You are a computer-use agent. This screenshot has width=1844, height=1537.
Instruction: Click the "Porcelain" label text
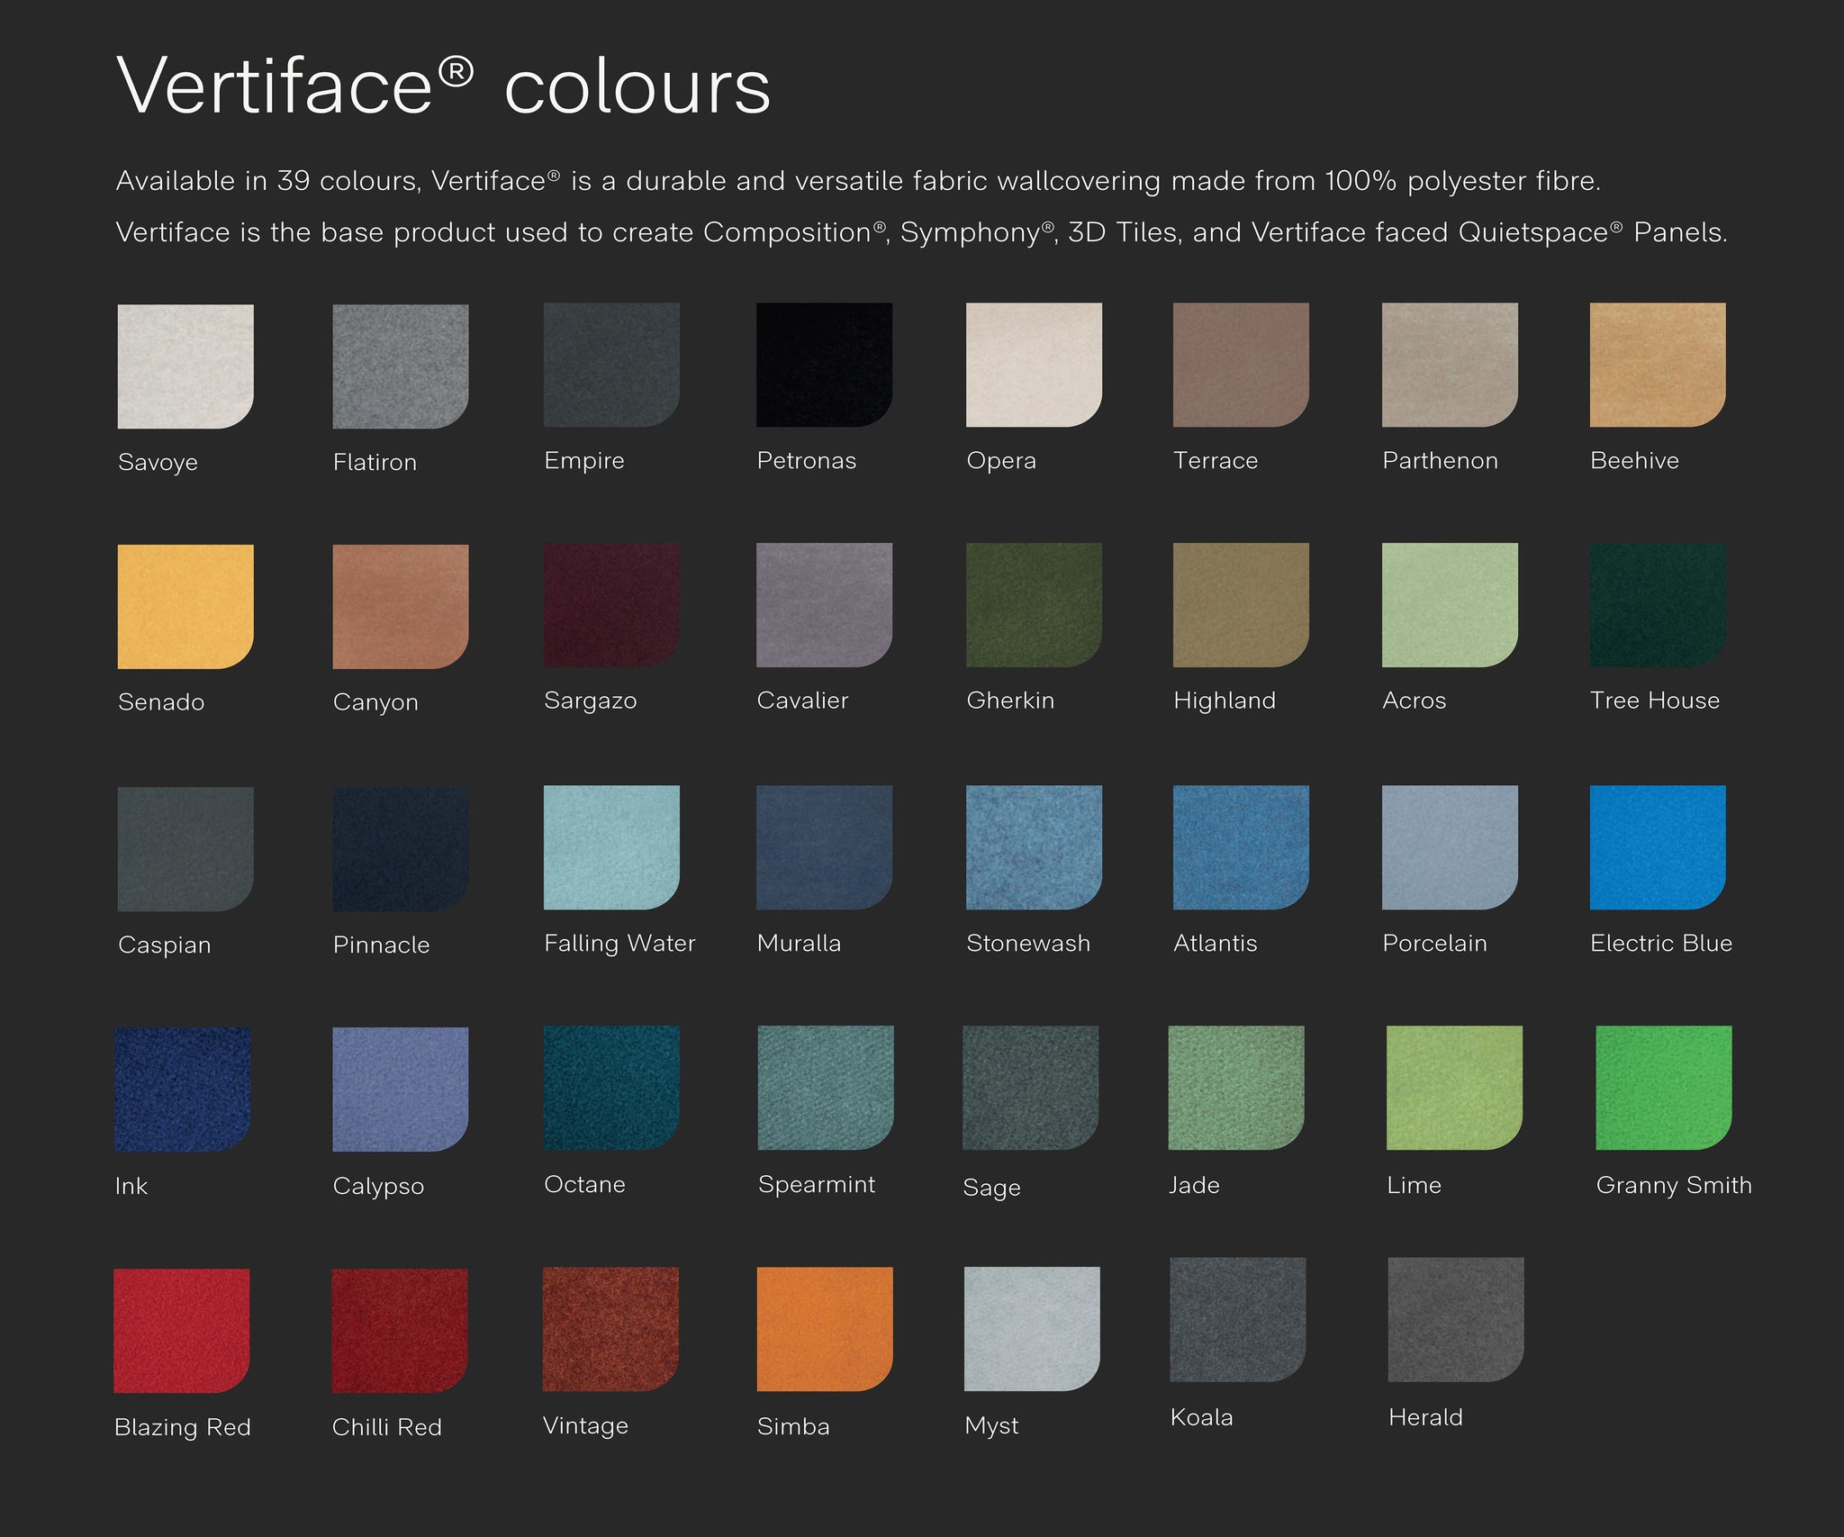[1434, 944]
